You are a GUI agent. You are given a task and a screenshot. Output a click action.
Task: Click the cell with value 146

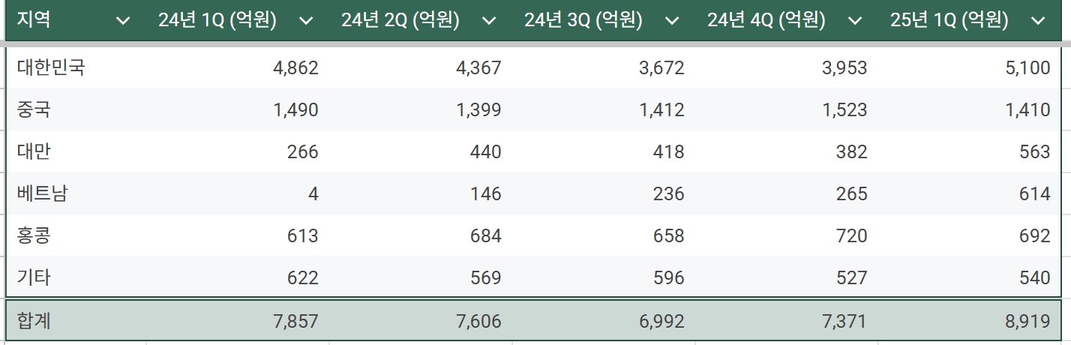[x=421, y=194]
